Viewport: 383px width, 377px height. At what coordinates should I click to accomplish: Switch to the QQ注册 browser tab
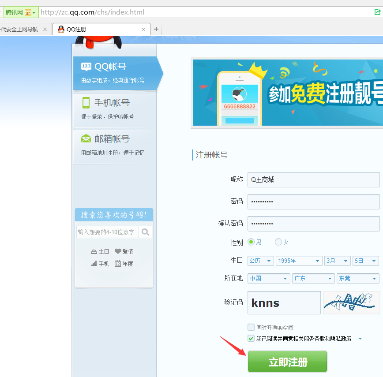(101, 29)
